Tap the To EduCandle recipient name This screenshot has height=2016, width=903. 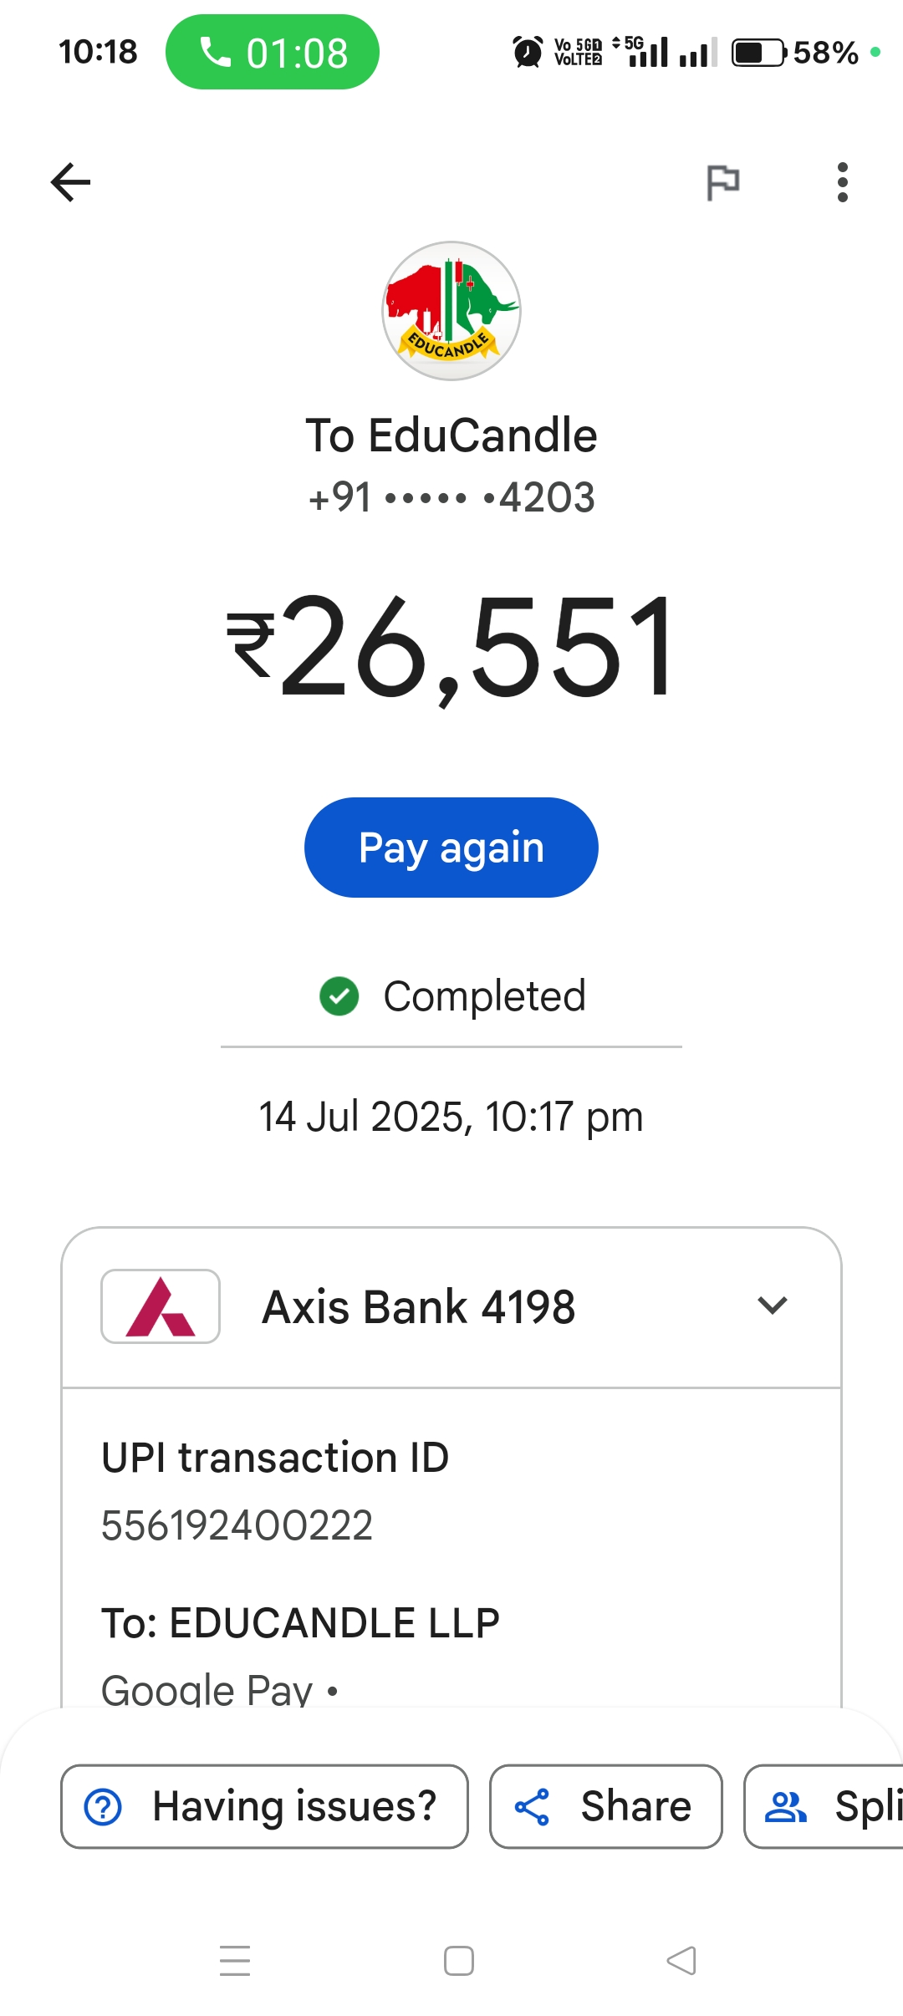point(451,435)
